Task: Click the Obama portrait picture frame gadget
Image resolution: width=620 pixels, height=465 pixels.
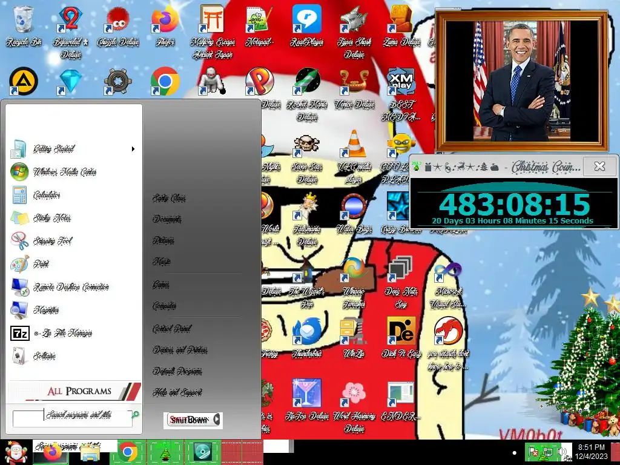Action: (x=521, y=82)
